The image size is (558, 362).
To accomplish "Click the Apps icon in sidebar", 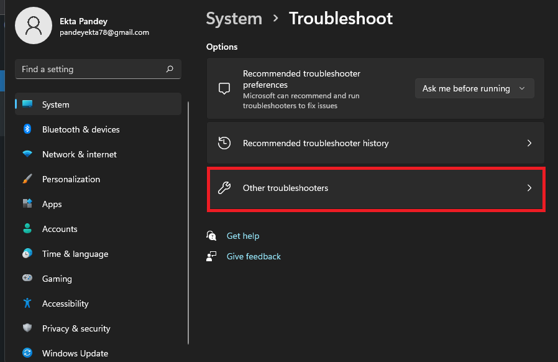I will [x=27, y=204].
